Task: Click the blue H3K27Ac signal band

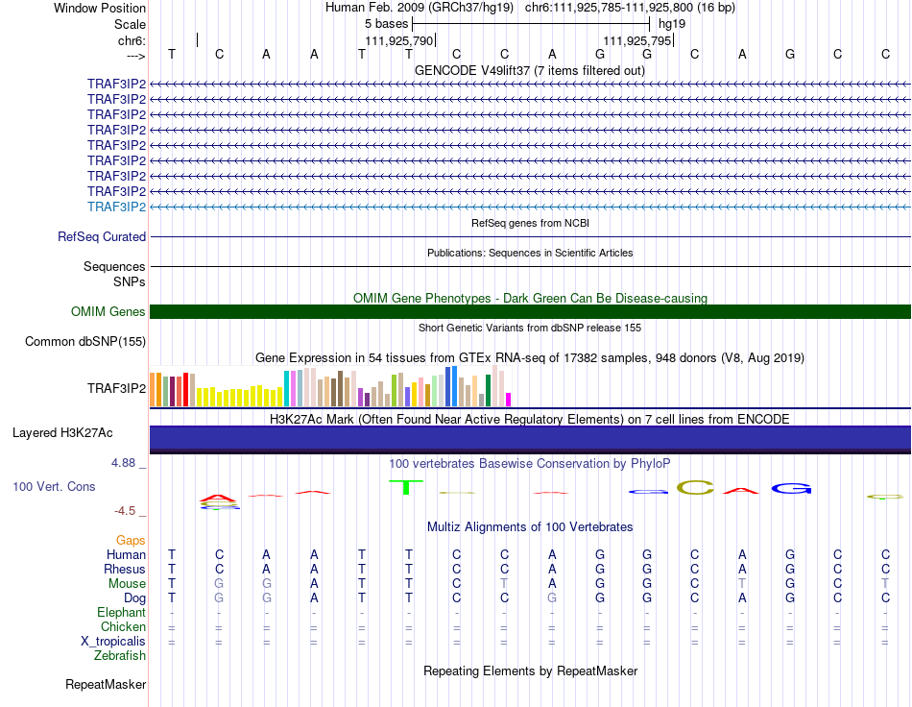Action: coord(530,438)
